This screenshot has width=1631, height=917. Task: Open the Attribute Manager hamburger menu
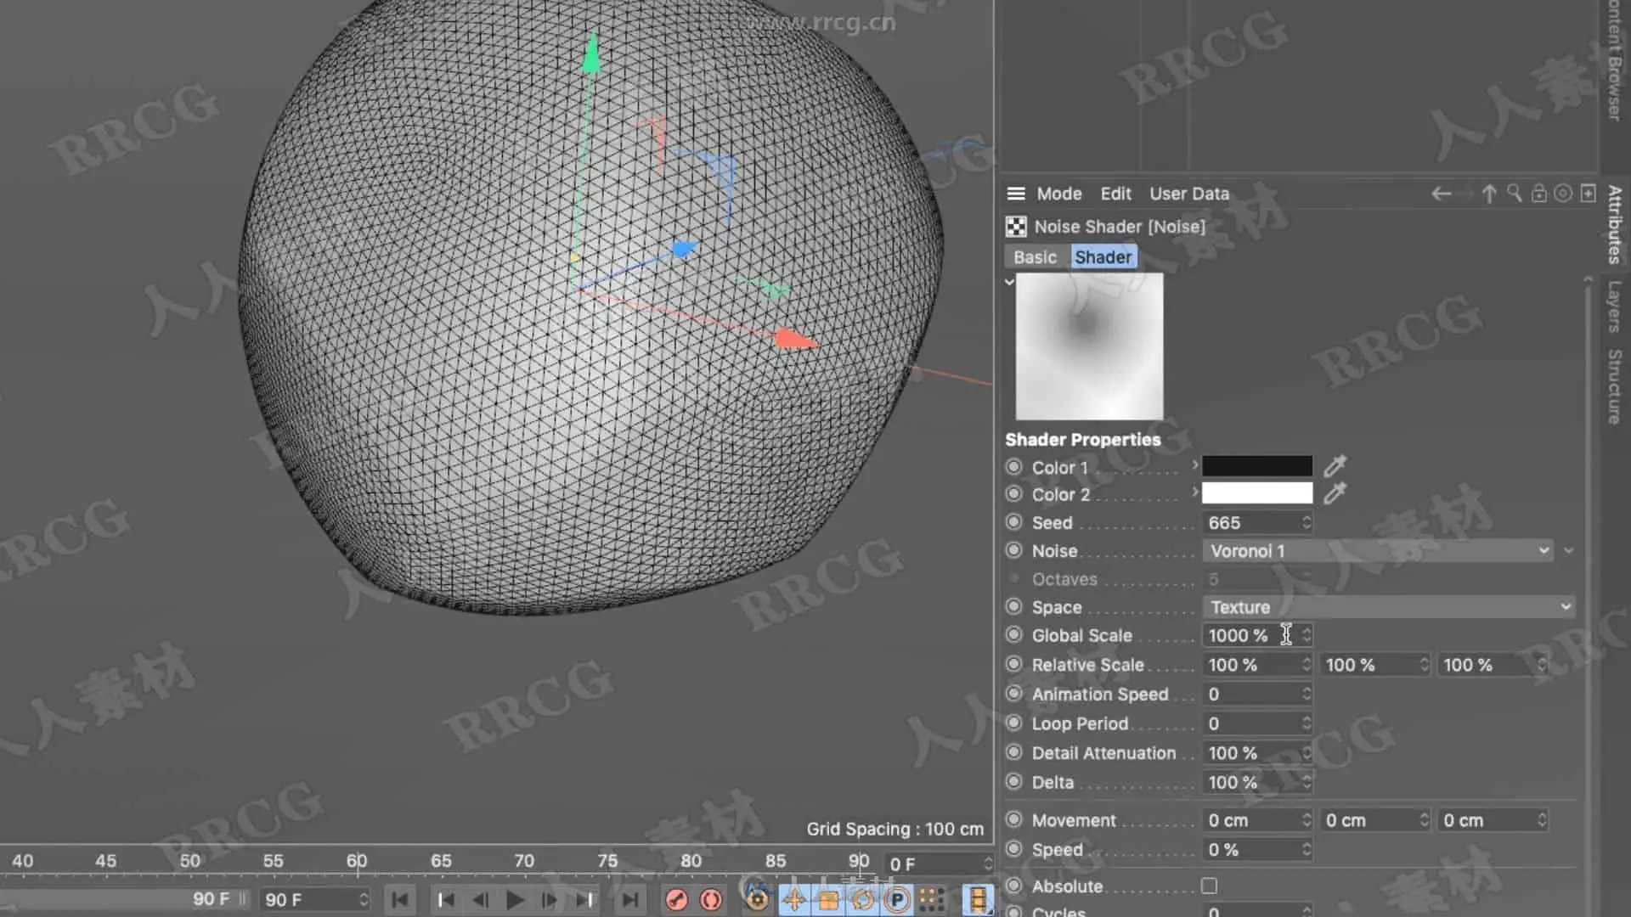click(1016, 194)
